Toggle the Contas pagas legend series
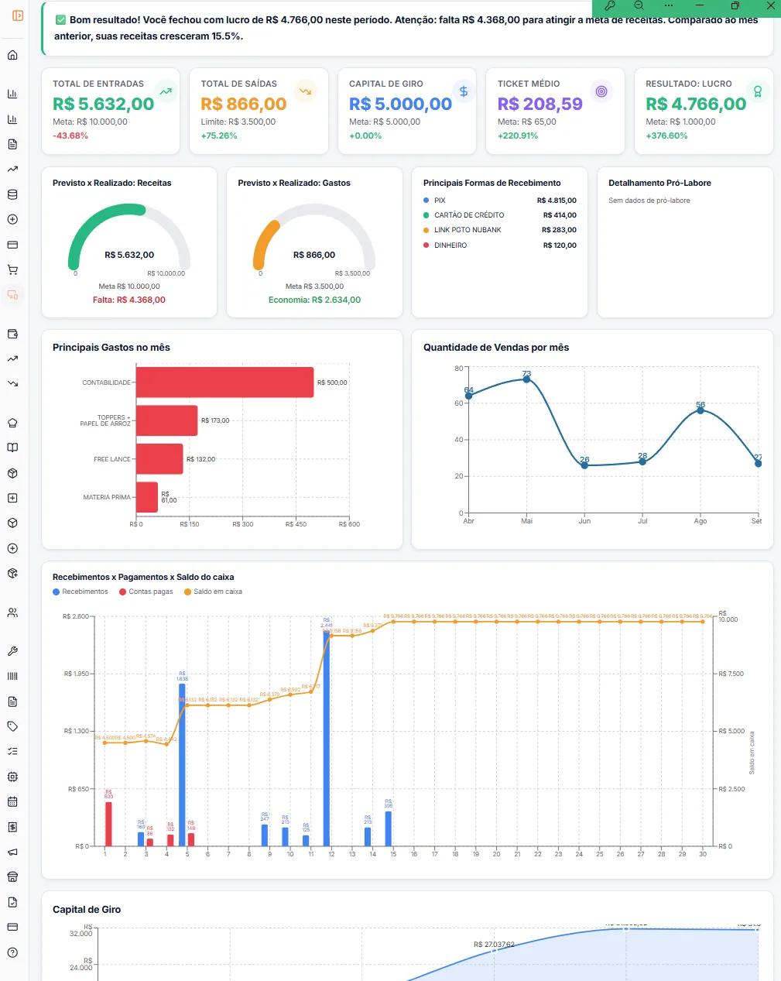The image size is (781, 981). (146, 592)
